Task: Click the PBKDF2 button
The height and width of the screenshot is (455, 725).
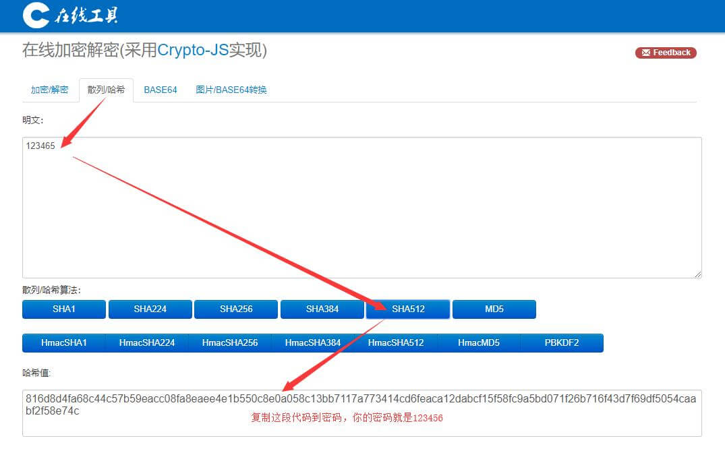Action: click(x=562, y=343)
